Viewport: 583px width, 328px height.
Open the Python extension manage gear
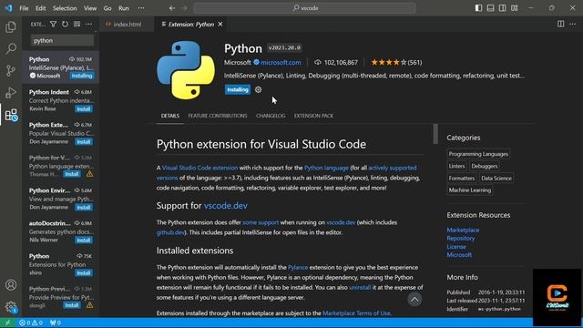(x=258, y=89)
